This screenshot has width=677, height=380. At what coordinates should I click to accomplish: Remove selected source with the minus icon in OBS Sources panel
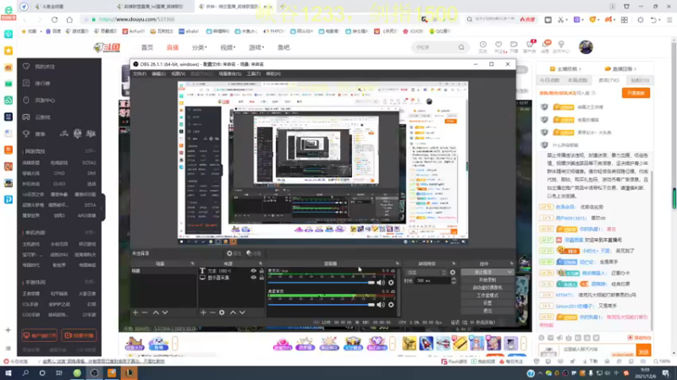[x=212, y=312]
